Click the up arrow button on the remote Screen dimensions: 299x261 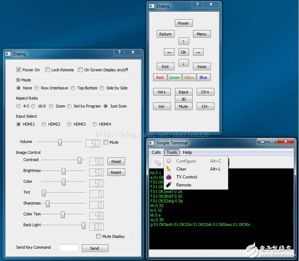click(x=183, y=41)
